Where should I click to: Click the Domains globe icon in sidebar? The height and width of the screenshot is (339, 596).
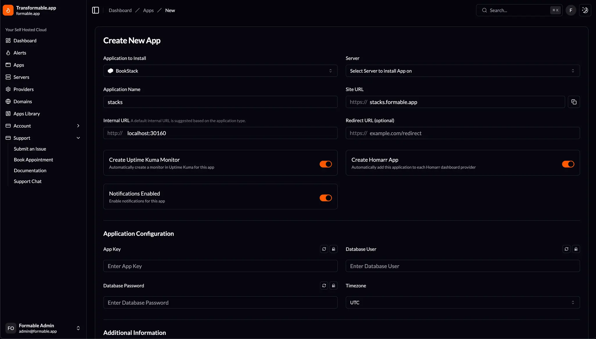tap(8, 101)
